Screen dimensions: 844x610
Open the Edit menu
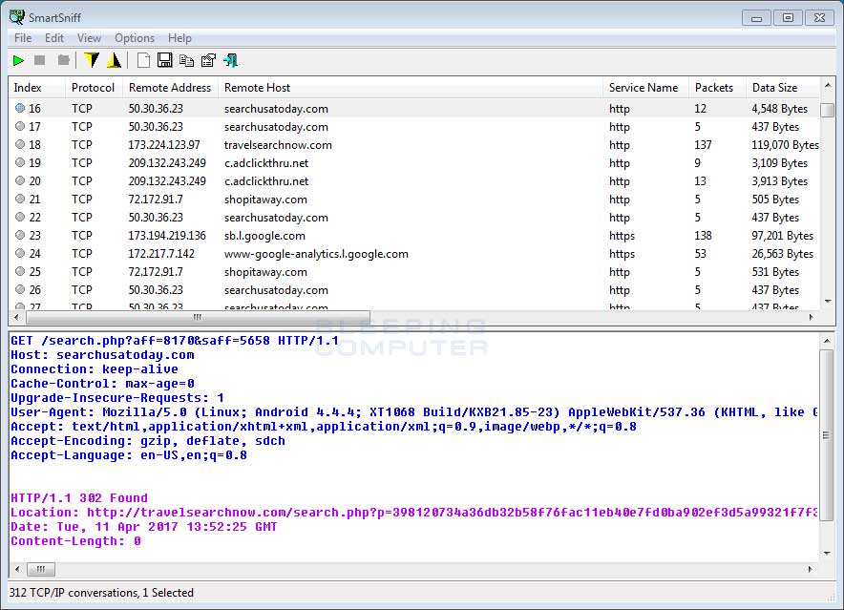54,38
